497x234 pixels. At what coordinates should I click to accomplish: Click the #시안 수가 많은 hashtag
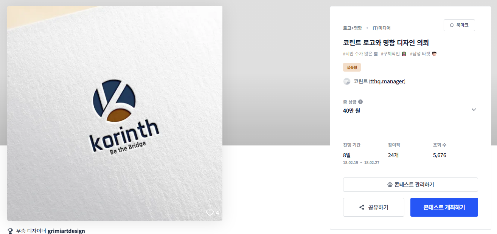coord(360,54)
